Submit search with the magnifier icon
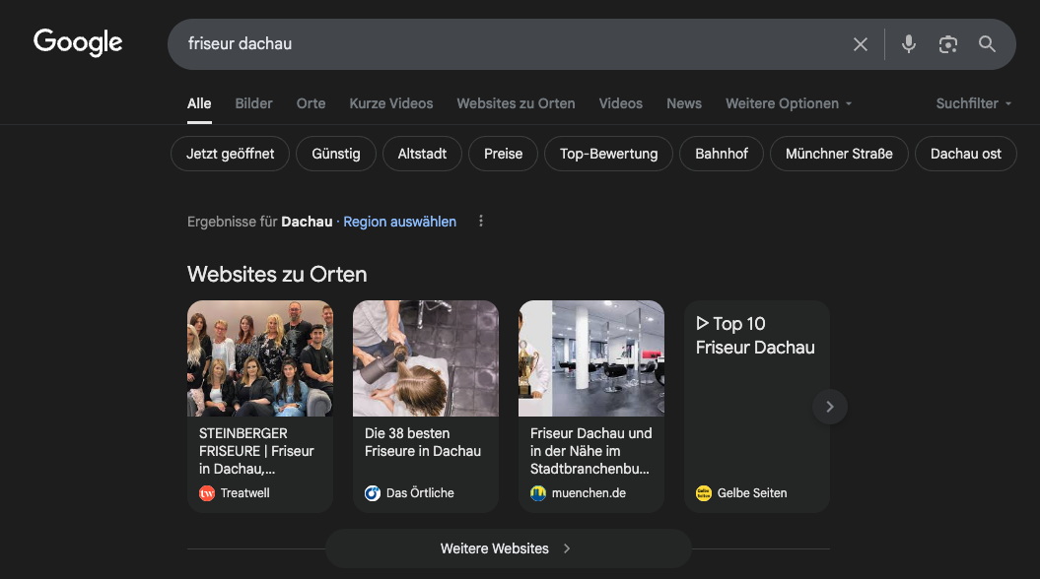Screen dimensions: 1040x579 click(987, 44)
